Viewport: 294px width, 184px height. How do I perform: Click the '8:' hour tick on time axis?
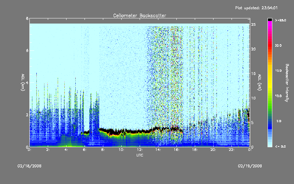click(x=103, y=150)
